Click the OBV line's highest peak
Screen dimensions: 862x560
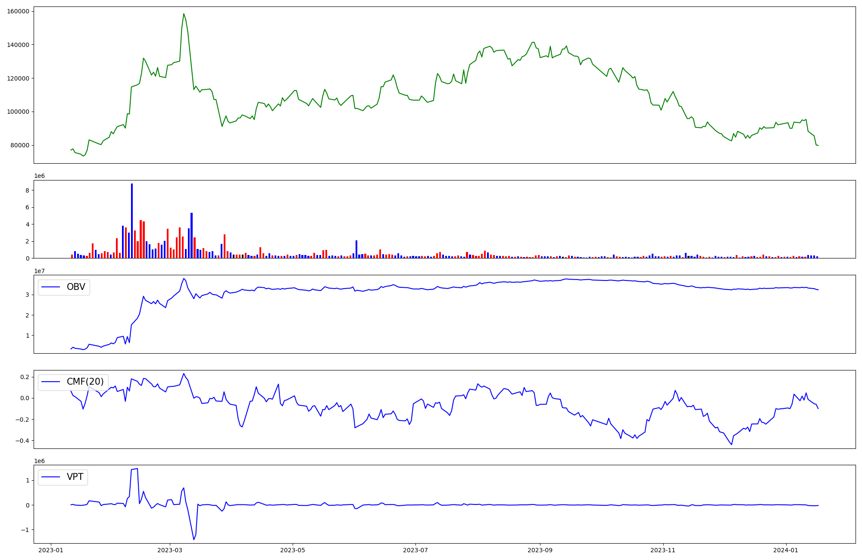[184, 278]
